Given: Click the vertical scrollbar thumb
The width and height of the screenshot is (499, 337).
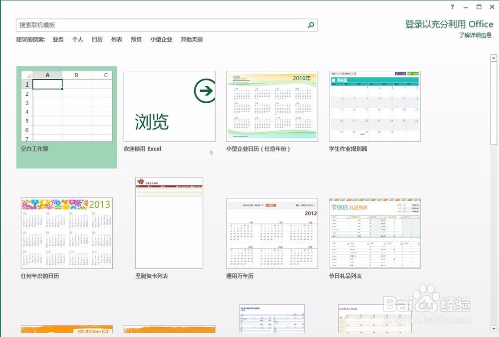Looking at the screenshot, I should pyautogui.click(x=494, y=103).
